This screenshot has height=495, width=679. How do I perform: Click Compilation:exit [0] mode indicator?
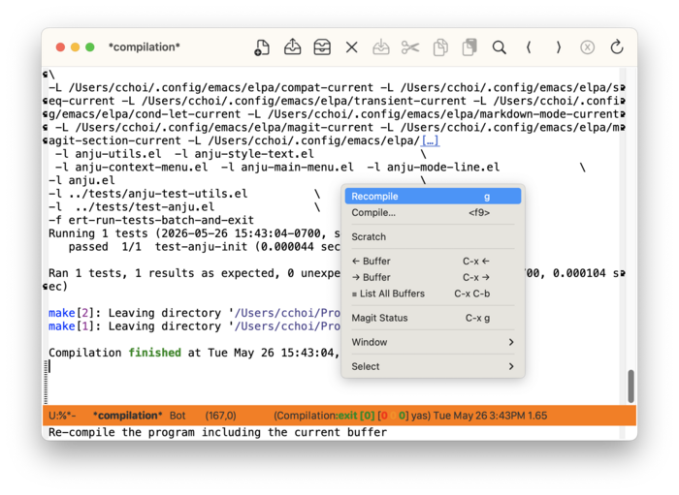[x=324, y=416]
